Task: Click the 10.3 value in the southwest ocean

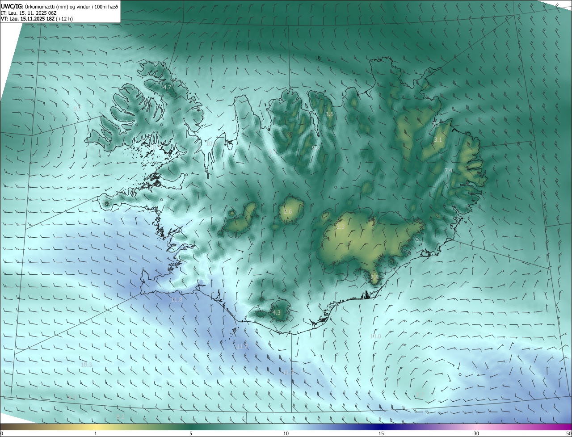Action: (86, 365)
